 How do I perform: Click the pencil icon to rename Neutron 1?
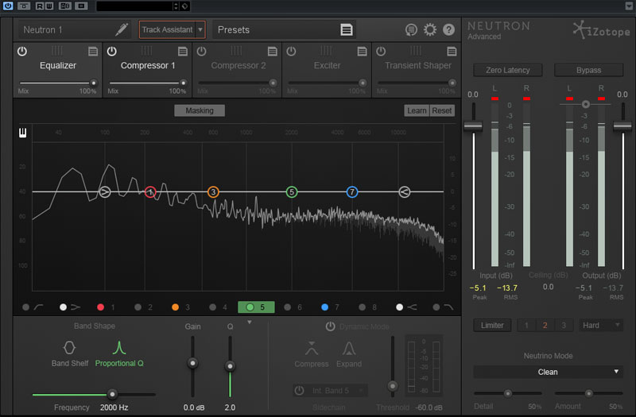click(x=122, y=29)
